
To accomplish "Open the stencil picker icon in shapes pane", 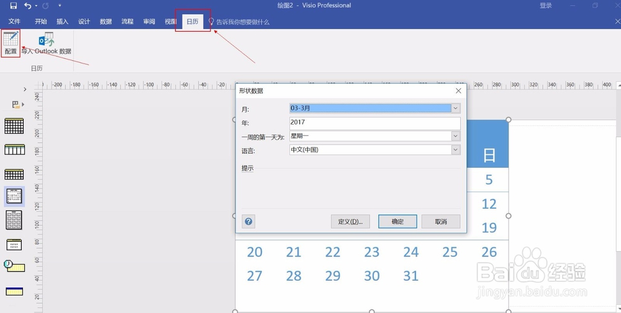I will click(18, 104).
